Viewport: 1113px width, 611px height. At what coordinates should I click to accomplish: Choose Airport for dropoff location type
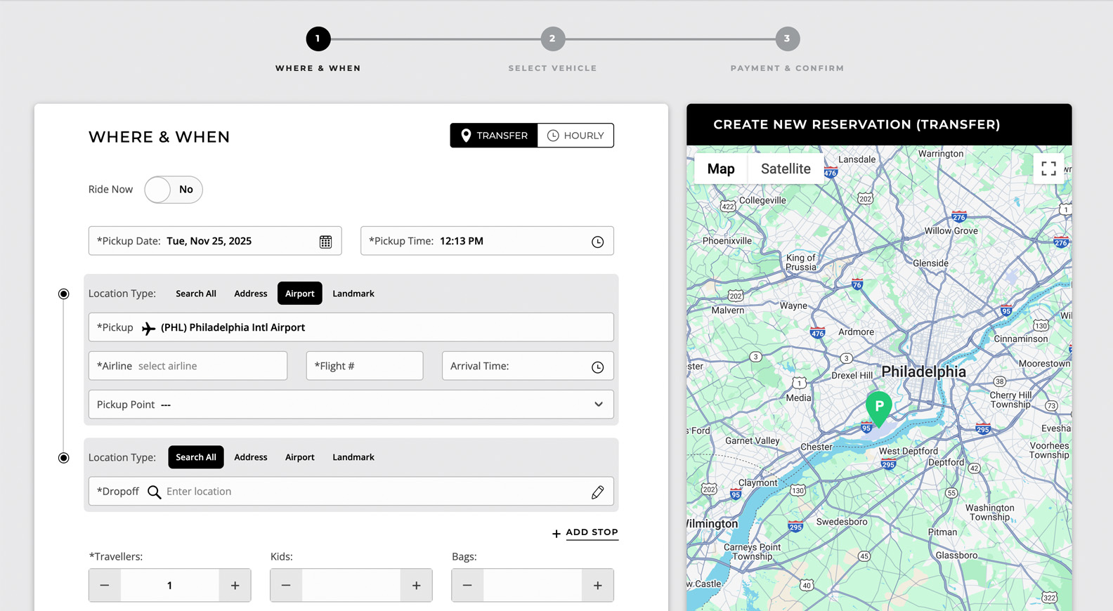(x=300, y=457)
